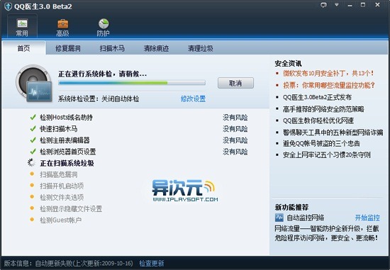Image resolution: width=390 pixels, height=270 pixels.
Task: Open news: QQ医生3.0Beta2正式发布
Action: [x=317, y=97]
